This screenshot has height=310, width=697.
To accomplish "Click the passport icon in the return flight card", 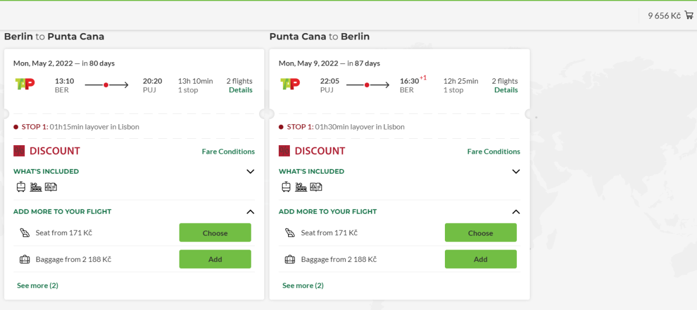I will click(x=316, y=187).
